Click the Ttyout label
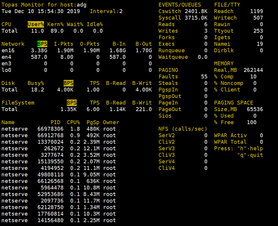The width and height of the screenshot is (278, 226). (x=224, y=31)
